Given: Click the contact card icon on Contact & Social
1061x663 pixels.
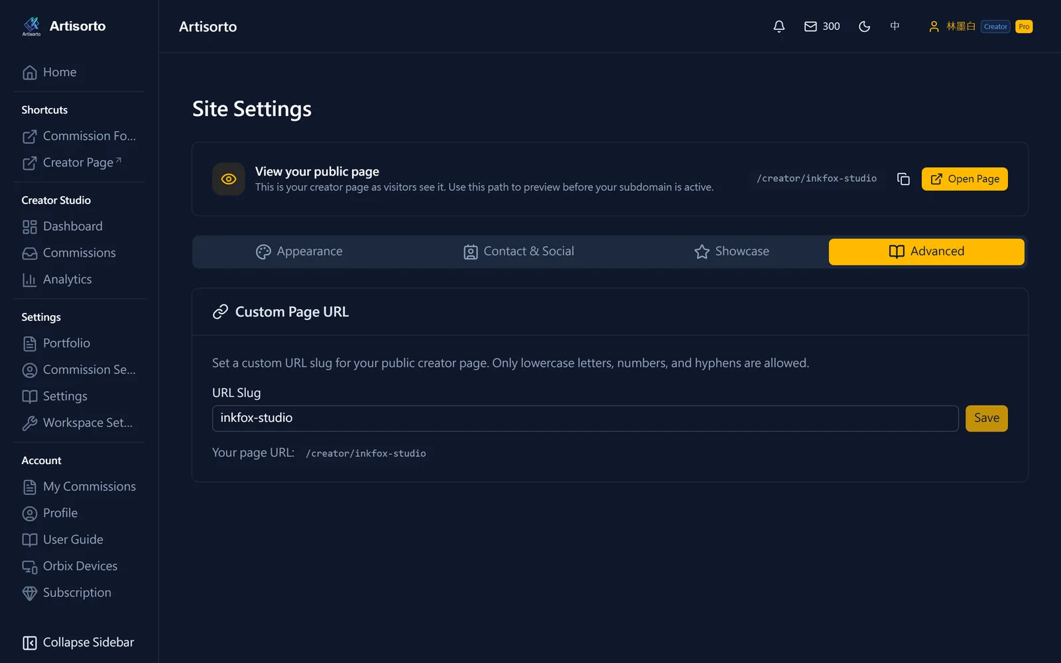Looking at the screenshot, I should coord(470,252).
